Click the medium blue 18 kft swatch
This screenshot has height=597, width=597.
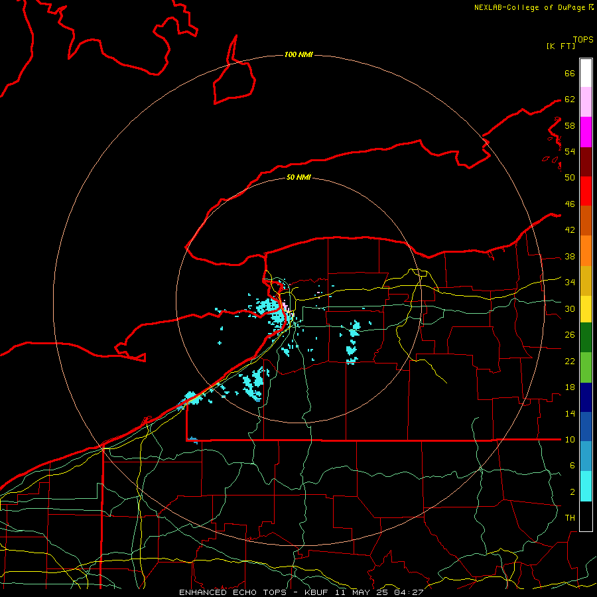[586, 427]
